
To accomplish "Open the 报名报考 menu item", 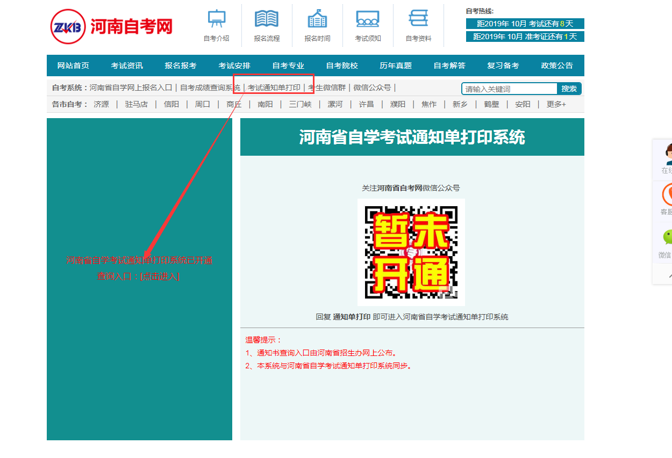I will pyautogui.click(x=181, y=66).
